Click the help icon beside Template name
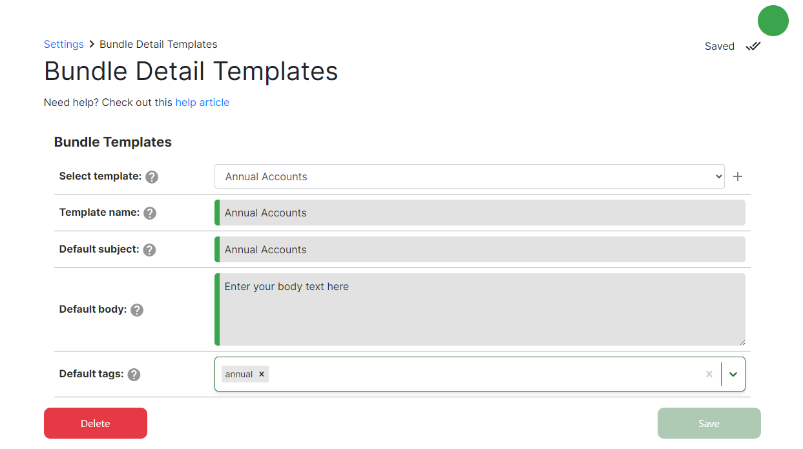The width and height of the screenshot is (803, 449). point(150,213)
